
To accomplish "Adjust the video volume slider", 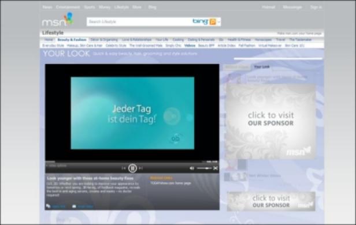I will click(x=204, y=168).
